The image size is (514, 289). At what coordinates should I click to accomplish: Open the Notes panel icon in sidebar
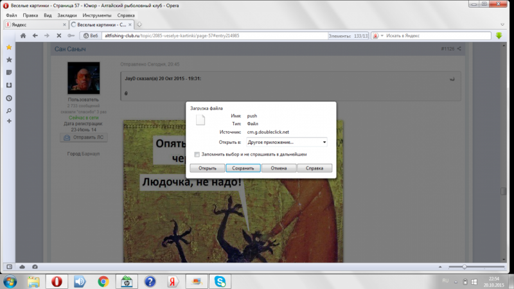[9, 73]
